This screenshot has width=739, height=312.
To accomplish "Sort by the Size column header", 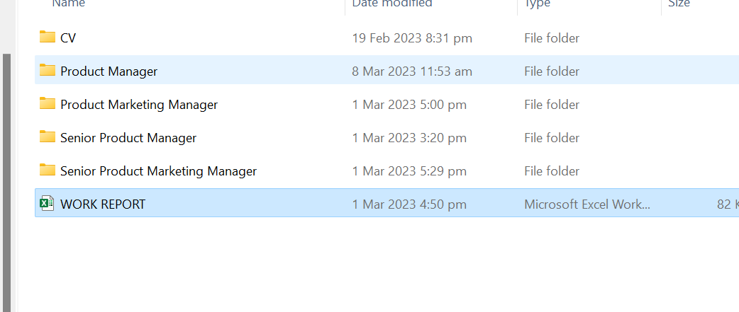I will tap(678, 4).
